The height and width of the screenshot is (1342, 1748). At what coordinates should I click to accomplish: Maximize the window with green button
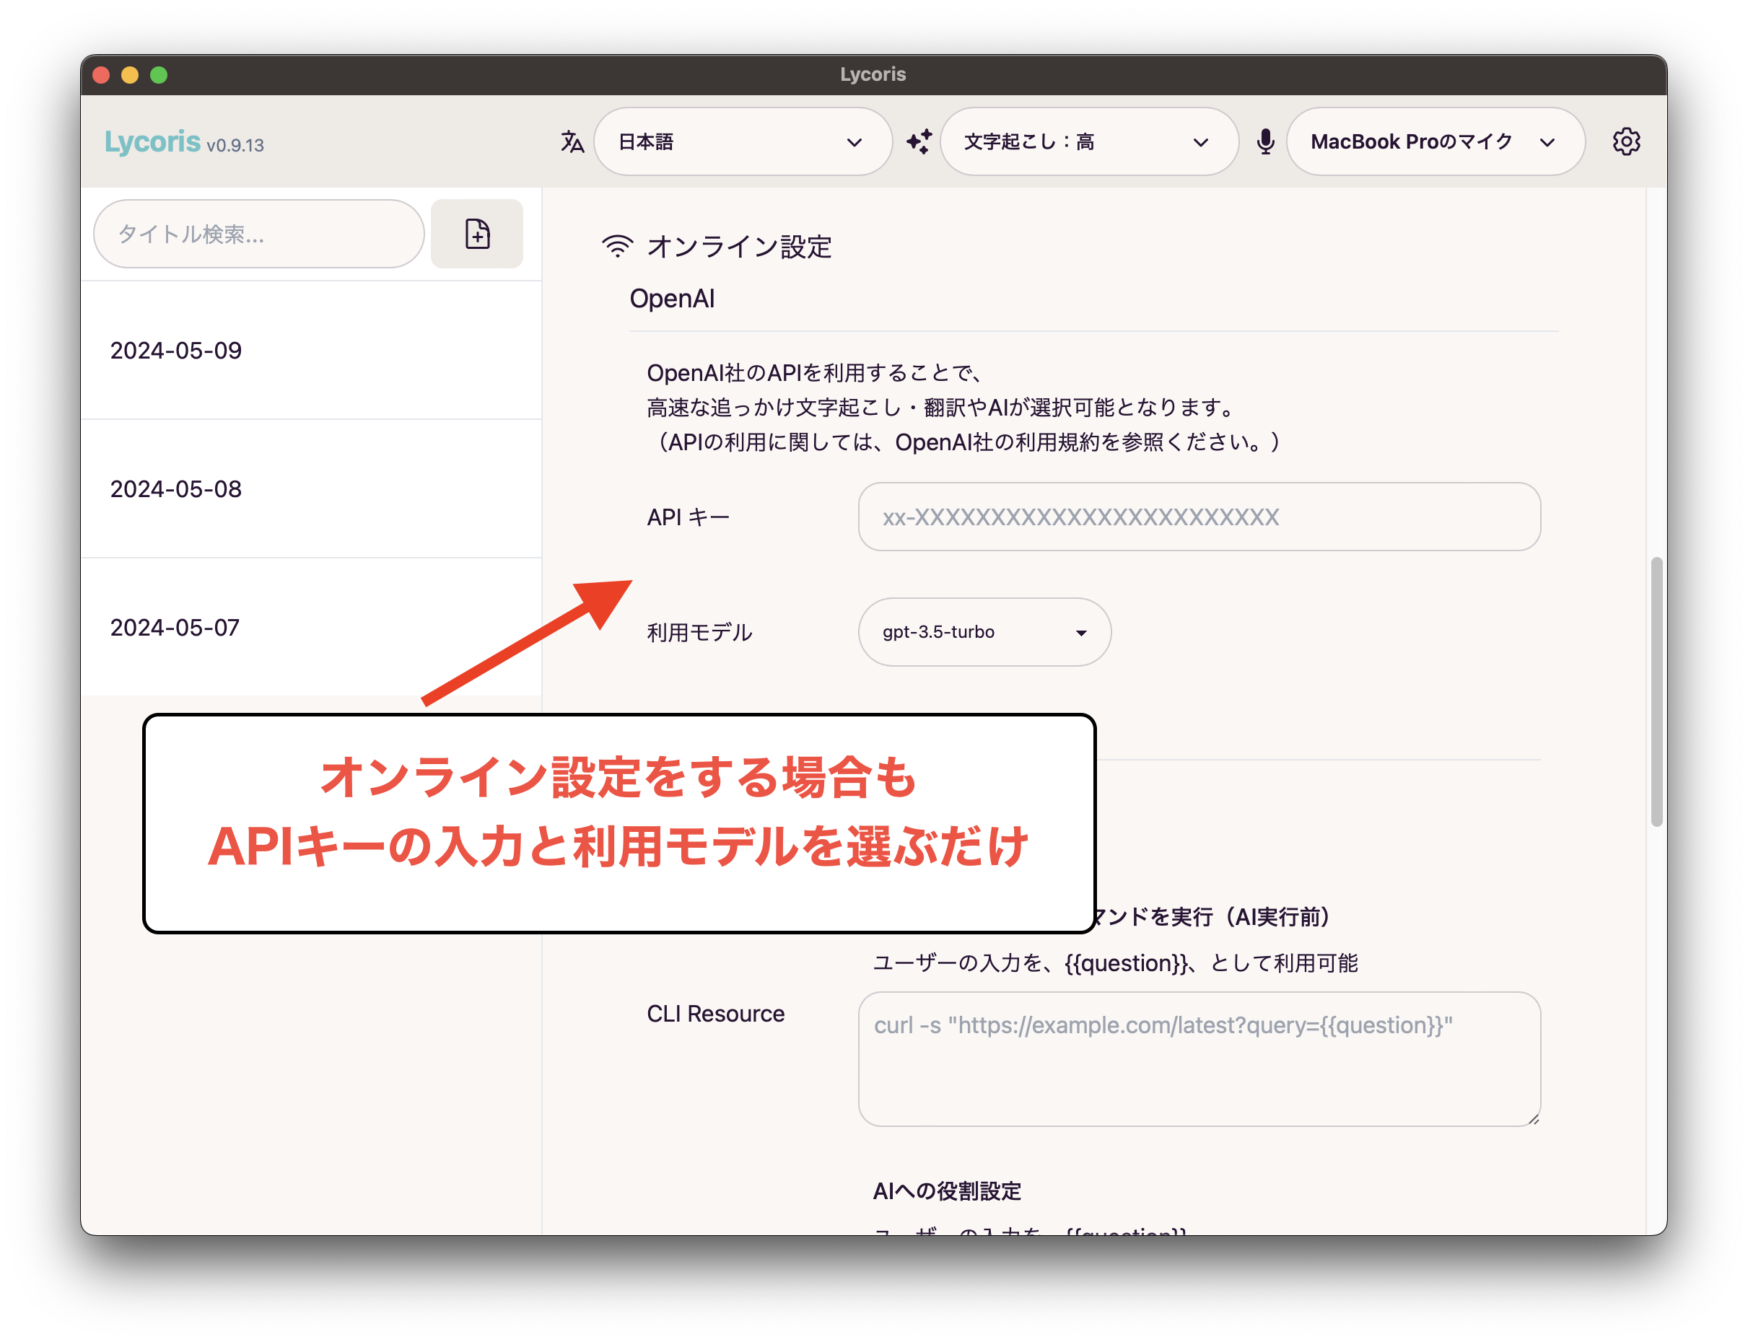tap(159, 75)
